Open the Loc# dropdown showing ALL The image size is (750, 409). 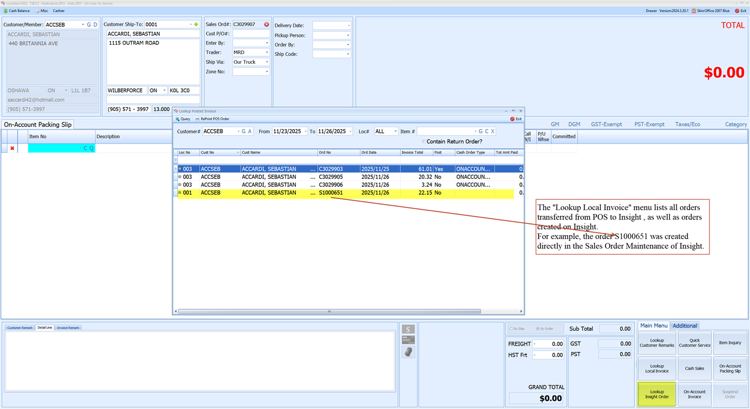(x=395, y=131)
